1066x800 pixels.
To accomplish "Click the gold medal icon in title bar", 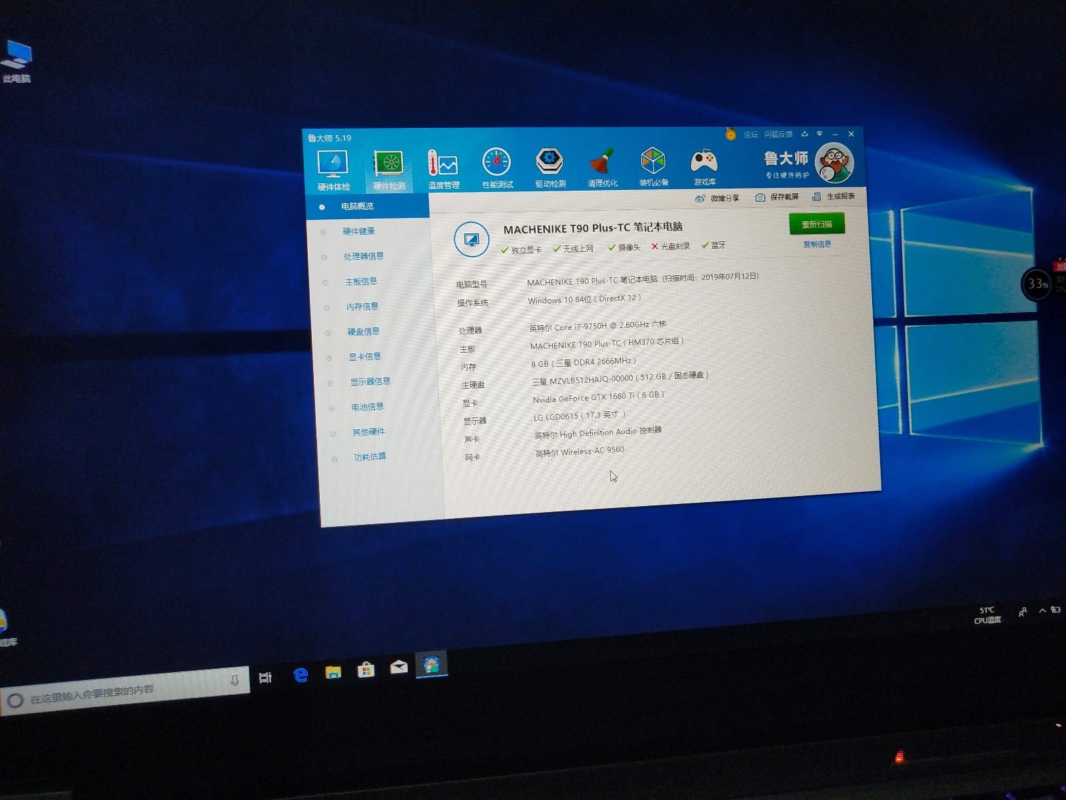I will (x=730, y=134).
